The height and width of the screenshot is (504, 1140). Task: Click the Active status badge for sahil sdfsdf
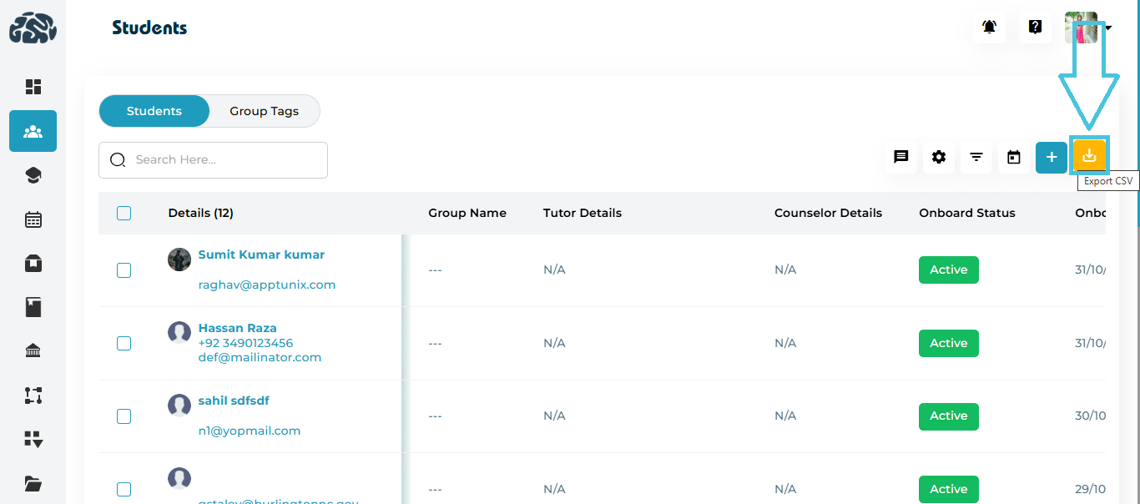pyautogui.click(x=948, y=416)
